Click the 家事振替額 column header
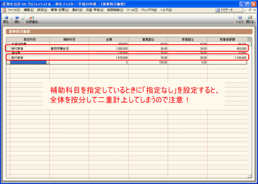The width and height of the screenshot is (258, 184). tap(227, 39)
